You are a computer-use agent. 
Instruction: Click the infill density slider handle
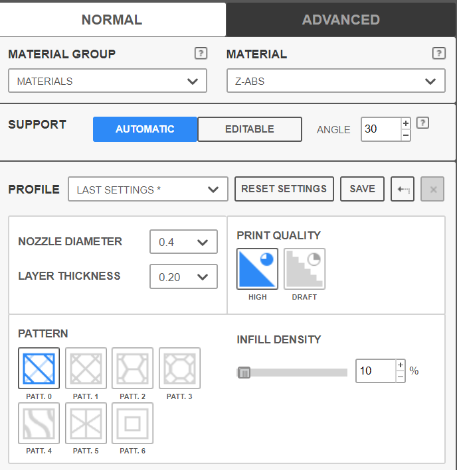[244, 373]
